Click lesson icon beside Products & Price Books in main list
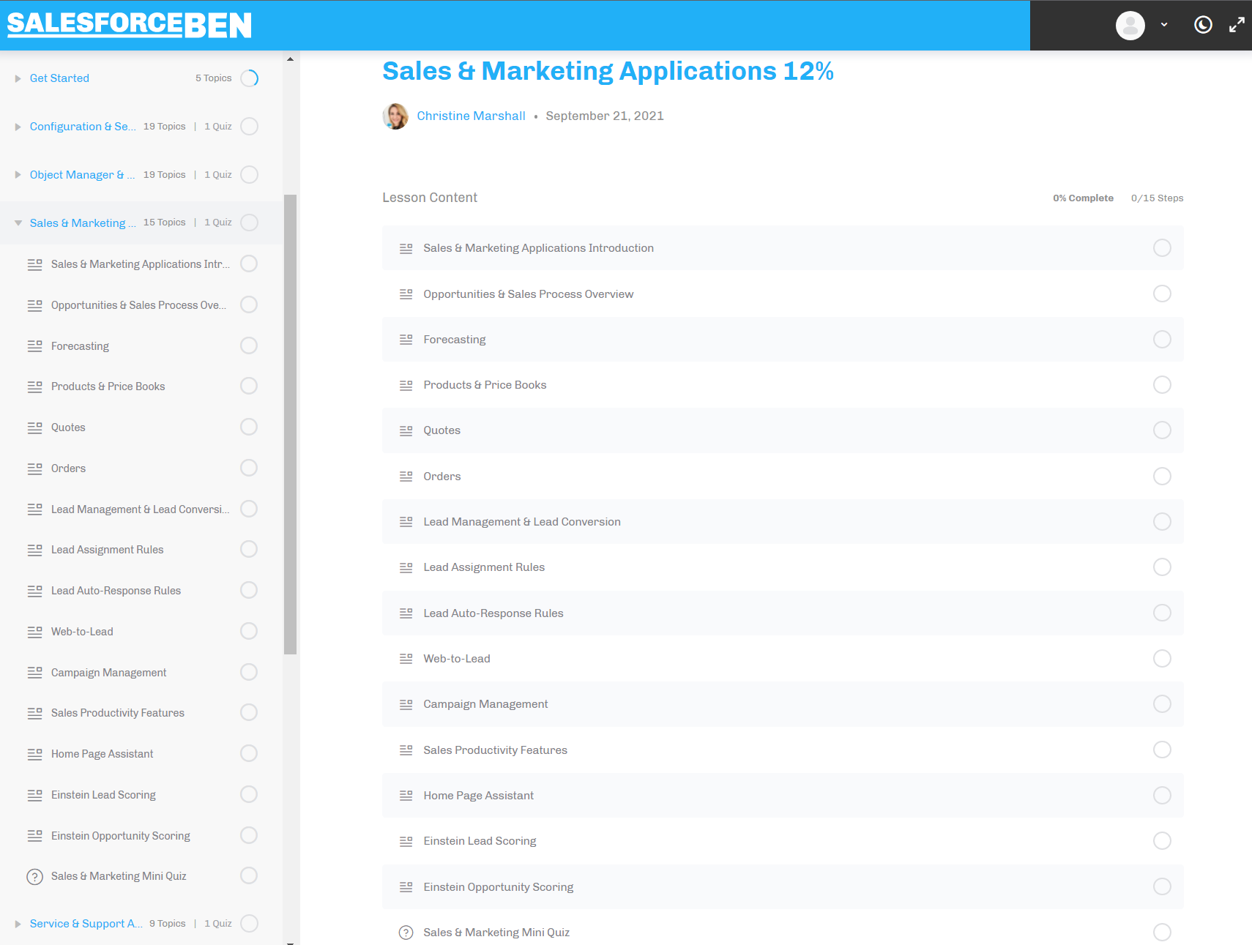The height and width of the screenshot is (945, 1252). click(x=406, y=385)
